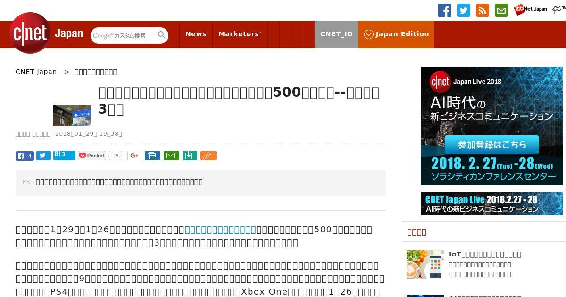Image resolution: width=566 pixels, height=297 pixels.
Task: Open CNET's Twitter page from the header
Action: [464, 10]
